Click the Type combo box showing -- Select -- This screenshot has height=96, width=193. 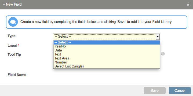[106, 37]
